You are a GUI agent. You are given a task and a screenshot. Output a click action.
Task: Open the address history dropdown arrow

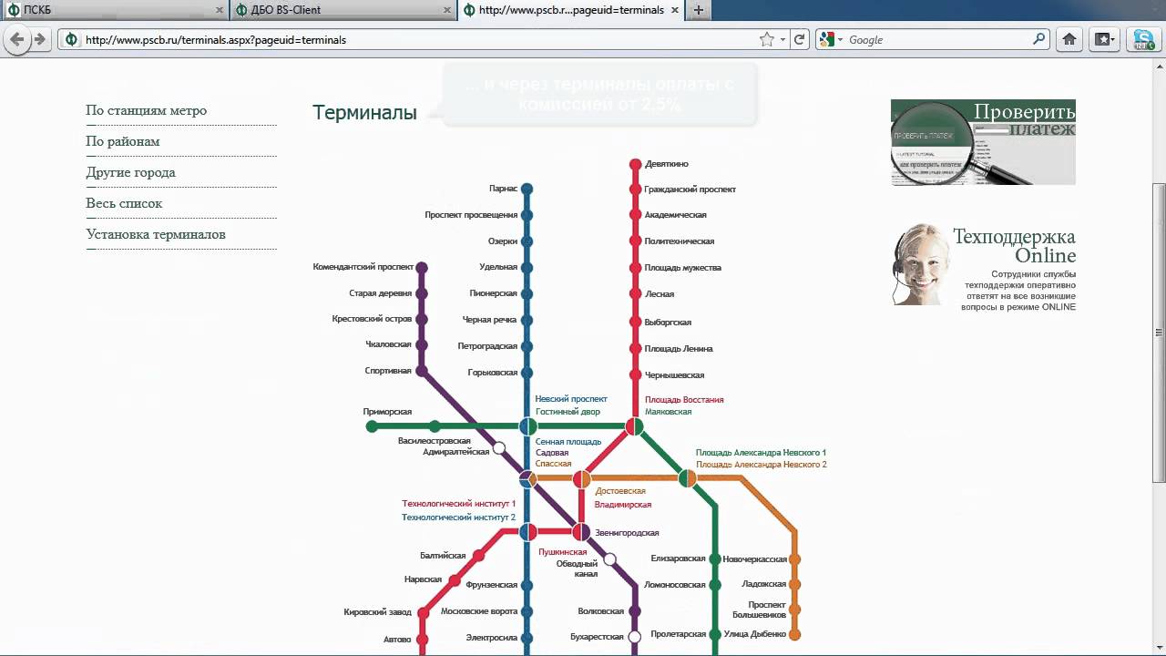782,40
